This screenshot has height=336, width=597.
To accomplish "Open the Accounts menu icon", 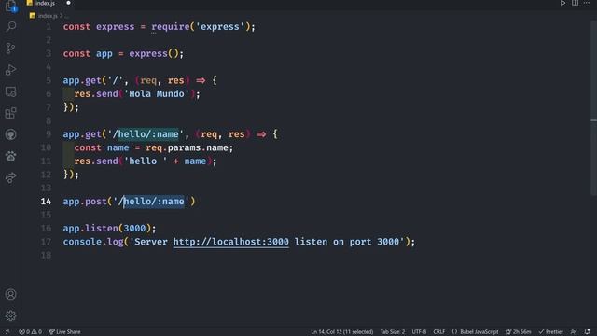I will pyautogui.click(x=11, y=294).
